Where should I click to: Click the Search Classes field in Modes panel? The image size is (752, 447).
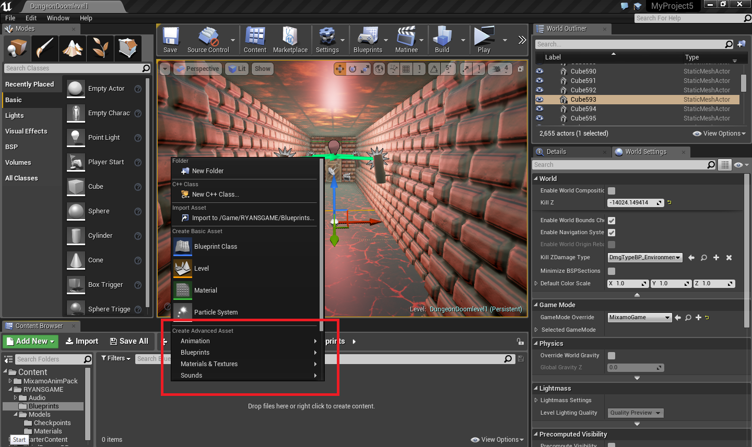pyautogui.click(x=73, y=68)
